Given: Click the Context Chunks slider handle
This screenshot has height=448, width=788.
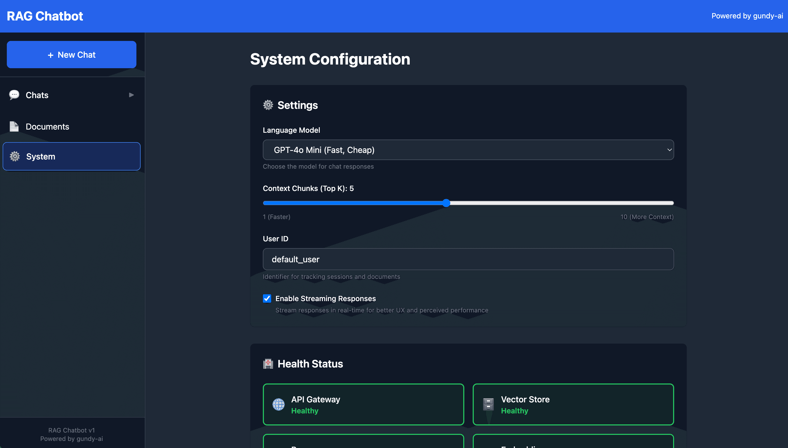Looking at the screenshot, I should 446,203.
